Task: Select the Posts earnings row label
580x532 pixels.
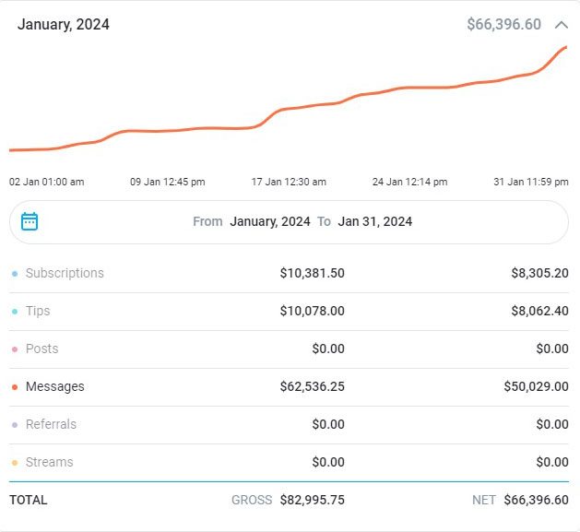Action: point(41,349)
